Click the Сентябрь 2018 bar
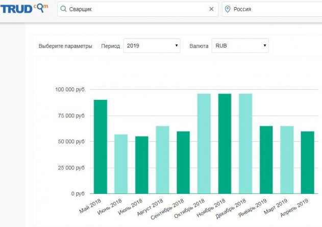Screen dimensions: 322x227 (183, 162)
